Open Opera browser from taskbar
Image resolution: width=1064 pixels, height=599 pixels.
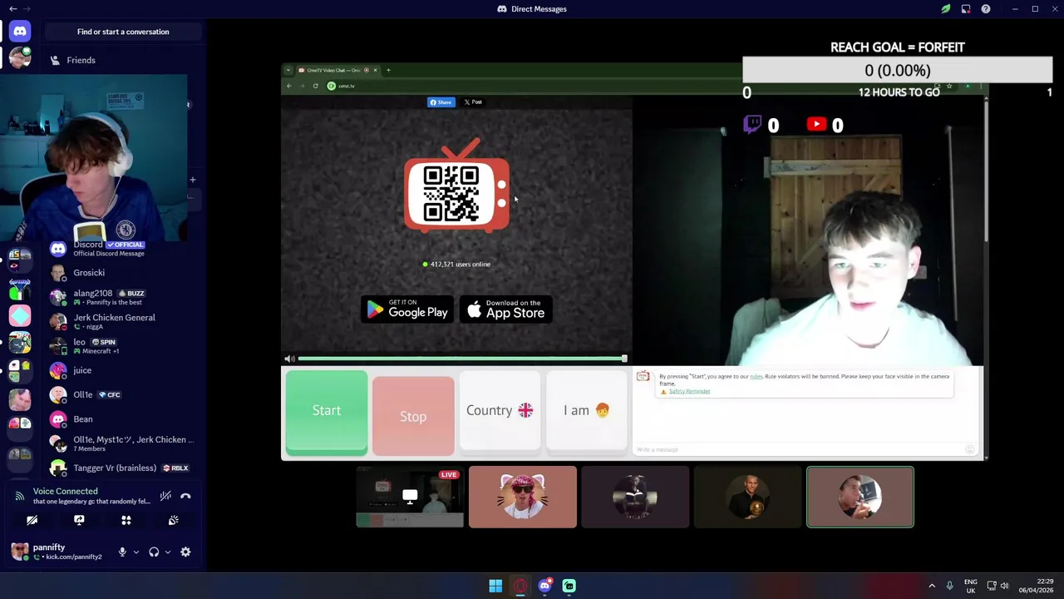520,586
